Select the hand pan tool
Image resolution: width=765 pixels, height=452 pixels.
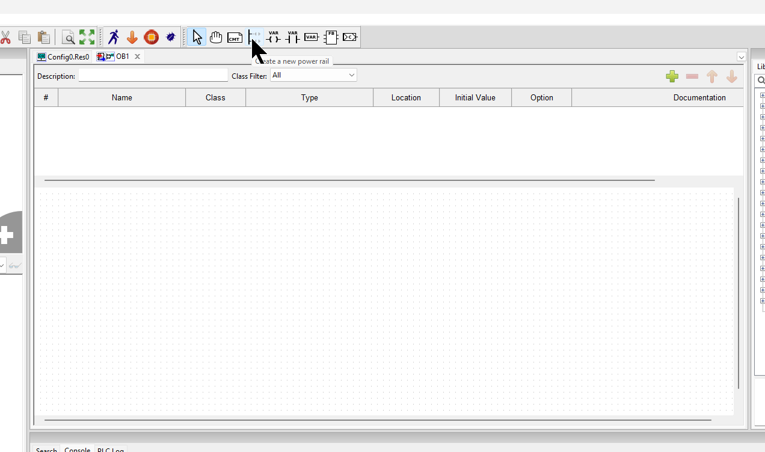point(216,37)
